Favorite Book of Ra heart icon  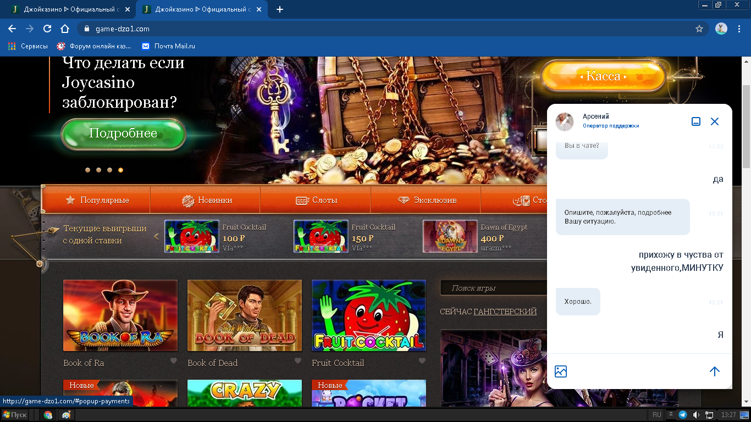(x=174, y=361)
